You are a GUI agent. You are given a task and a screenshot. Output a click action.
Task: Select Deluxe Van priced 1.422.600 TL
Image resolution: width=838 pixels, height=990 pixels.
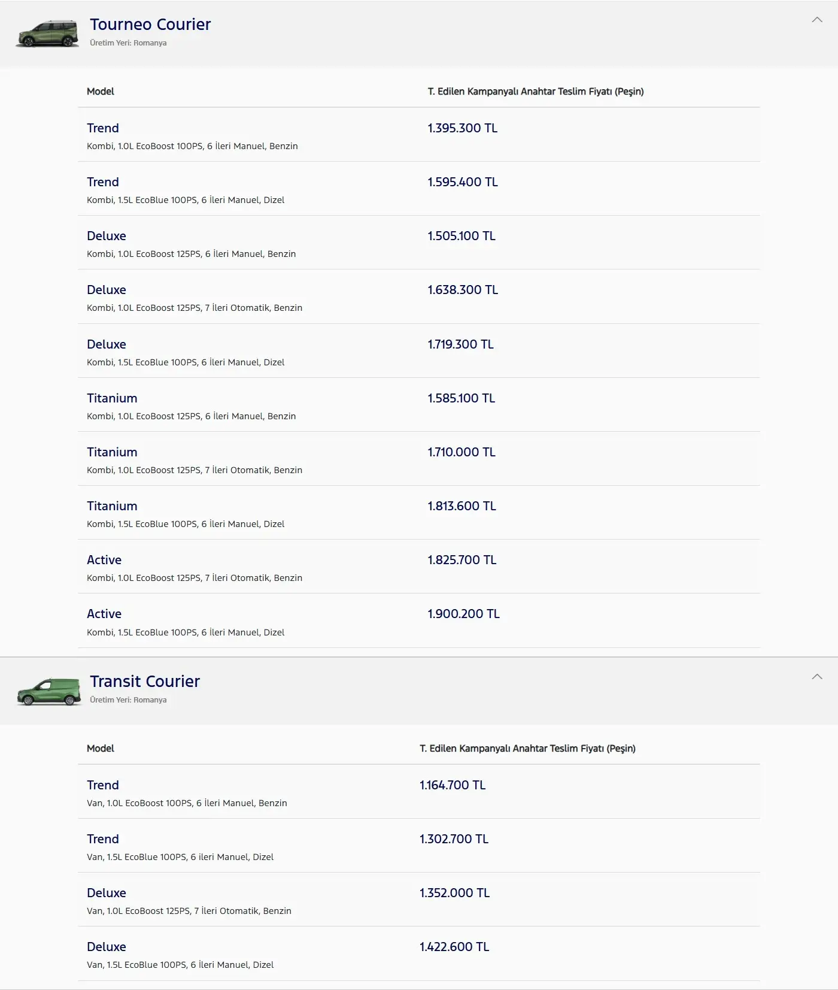point(419,953)
